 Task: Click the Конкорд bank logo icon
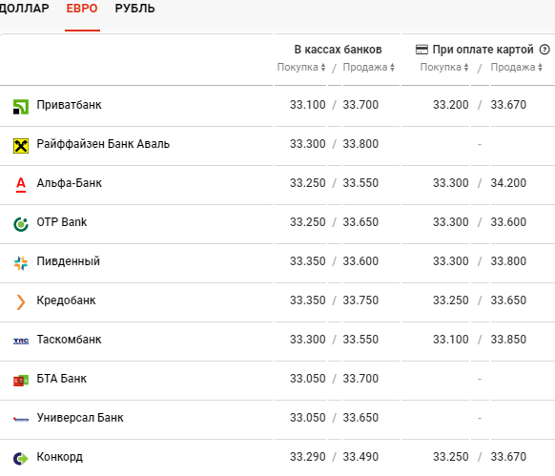[x=21, y=459]
